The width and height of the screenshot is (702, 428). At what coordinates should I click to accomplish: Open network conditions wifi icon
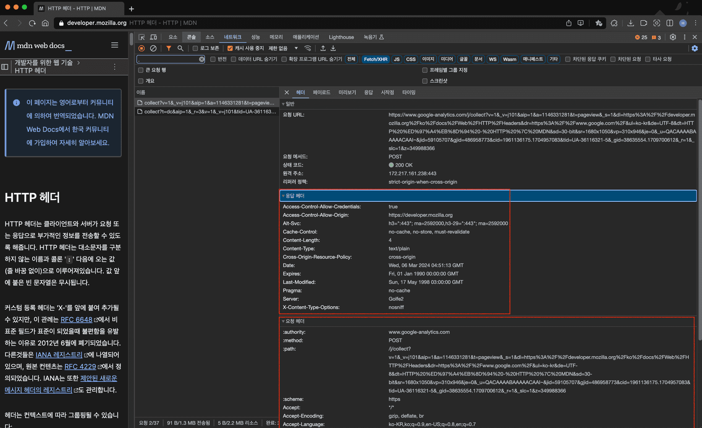[308, 48]
